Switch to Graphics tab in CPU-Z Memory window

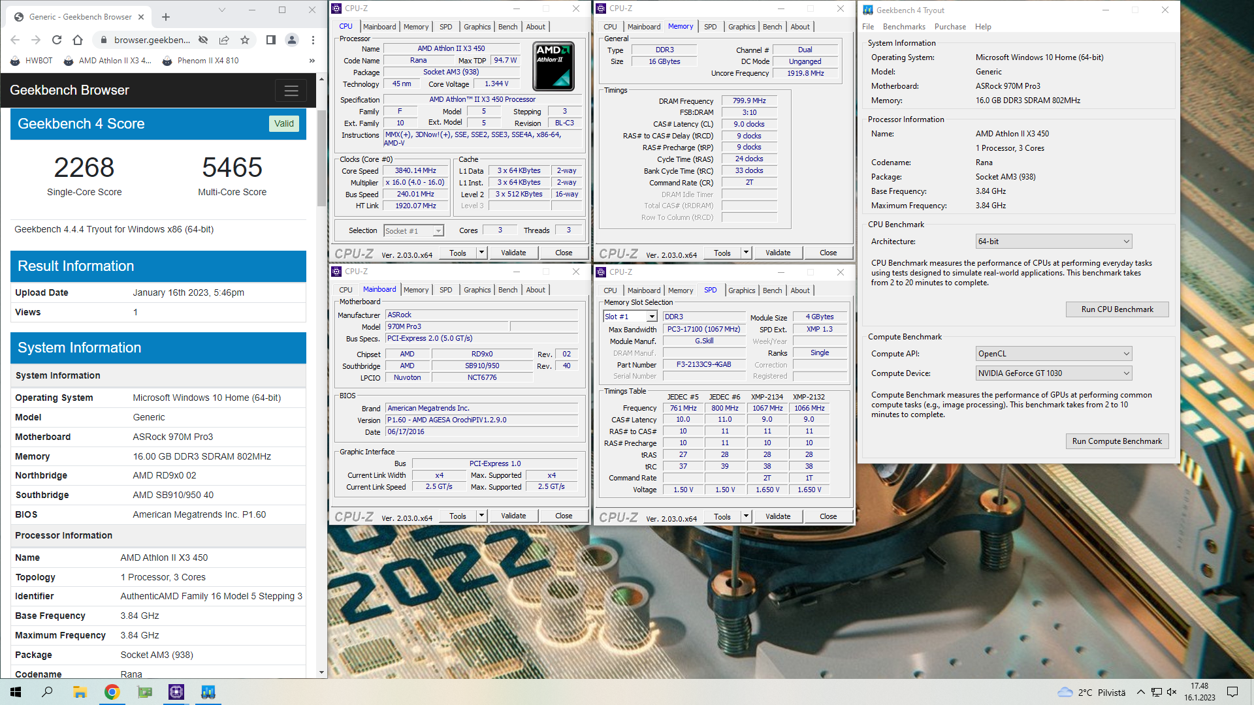(x=741, y=27)
